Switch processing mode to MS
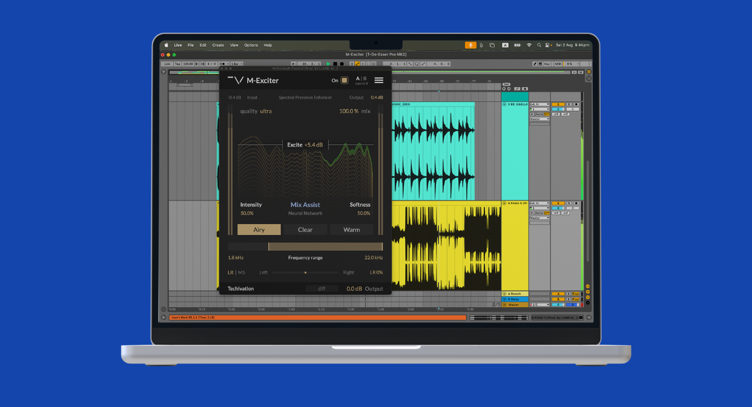This screenshot has width=752, height=407. (x=242, y=273)
